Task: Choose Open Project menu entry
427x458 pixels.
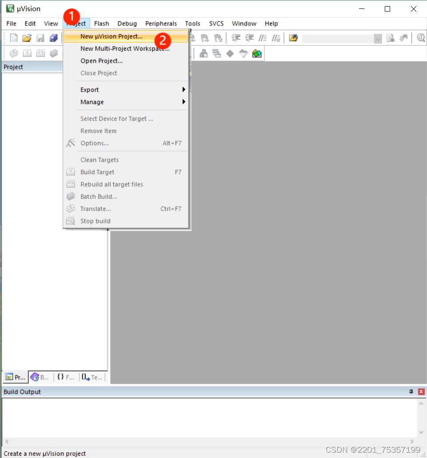Action: click(x=126, y=61)
